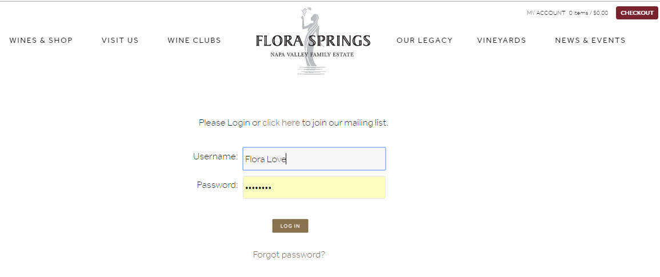Follow the 'click here' mailing list link
This screenshot has height=277, width=660.
[x=281, y=123]
